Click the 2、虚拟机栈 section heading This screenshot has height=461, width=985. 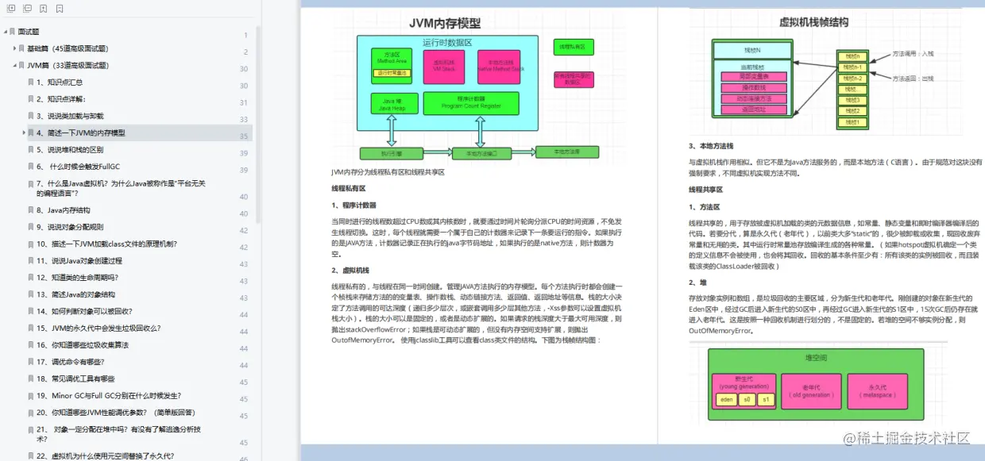[350, 271]
